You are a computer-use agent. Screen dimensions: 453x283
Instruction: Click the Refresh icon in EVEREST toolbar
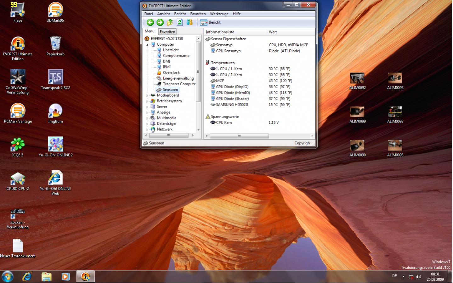[x=180, y=22]
